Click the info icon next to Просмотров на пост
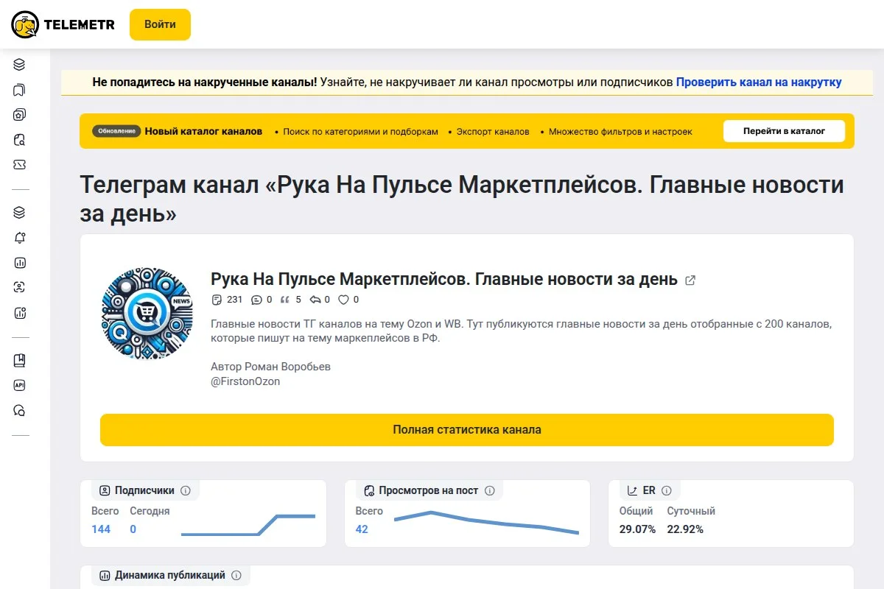The image size is (884, 589). [490, 490]
